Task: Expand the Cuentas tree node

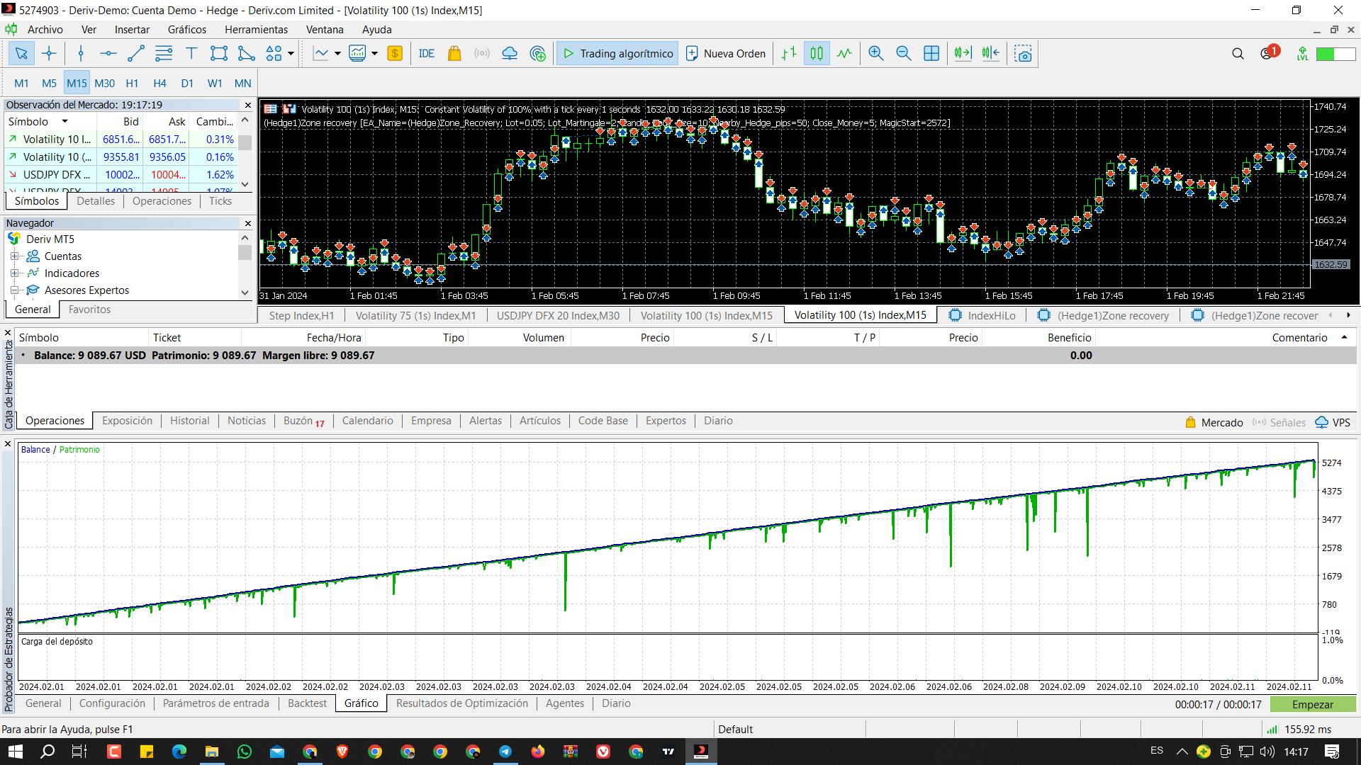Action: pyautogui.click(x=14, y=256)
